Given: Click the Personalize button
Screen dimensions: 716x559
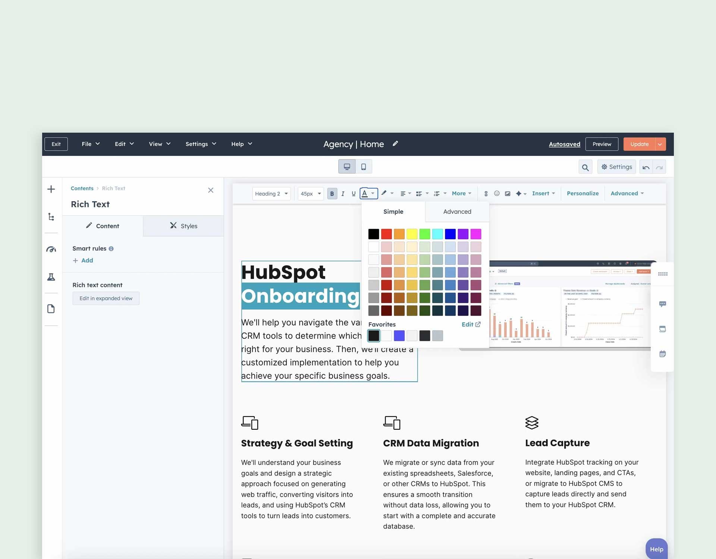Looking at the screenshot, I should (582, 193).
